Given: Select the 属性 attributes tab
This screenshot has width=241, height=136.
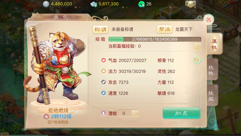Looking at the screenshot, I should (x=215, y=44).
